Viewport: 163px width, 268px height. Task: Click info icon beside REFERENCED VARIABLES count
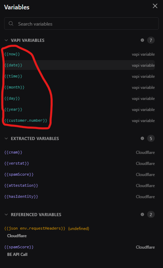(x=142, y=214)
